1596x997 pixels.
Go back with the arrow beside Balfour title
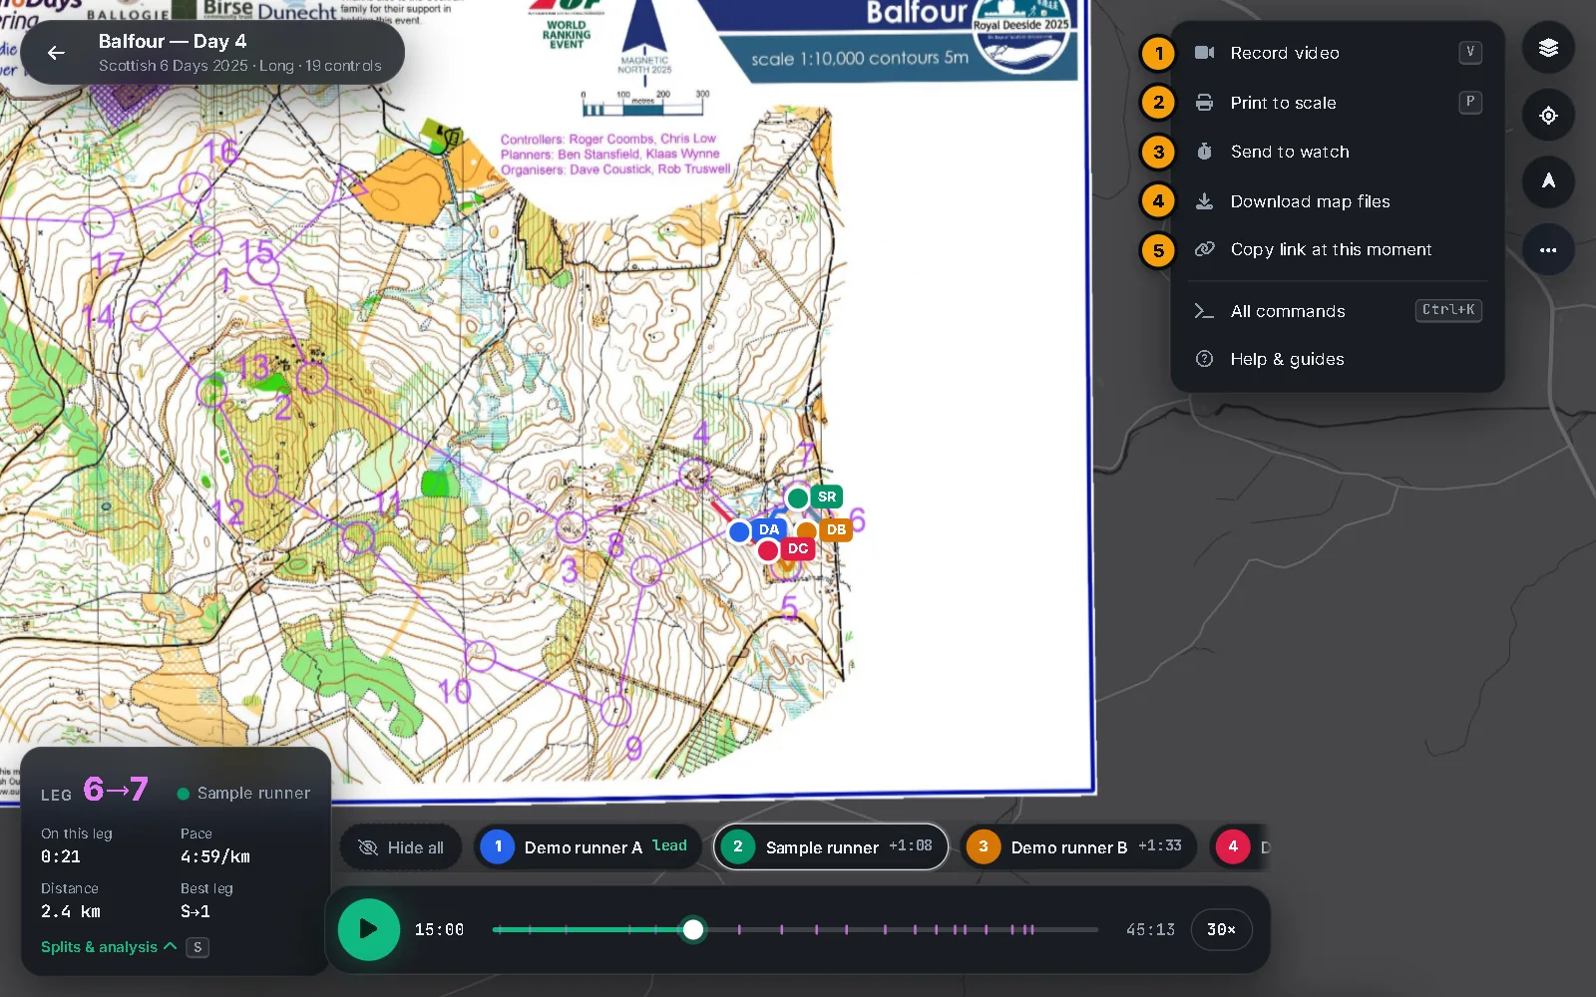coord(56,53)
